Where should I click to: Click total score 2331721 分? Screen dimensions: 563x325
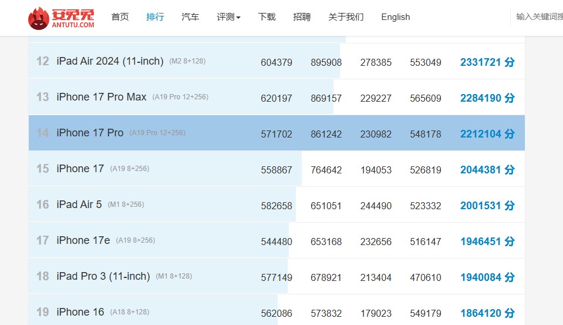[487, 62]
